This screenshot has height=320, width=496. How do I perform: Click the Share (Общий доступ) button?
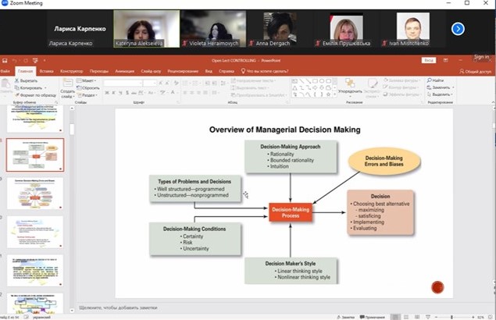[x=474, y=70]
